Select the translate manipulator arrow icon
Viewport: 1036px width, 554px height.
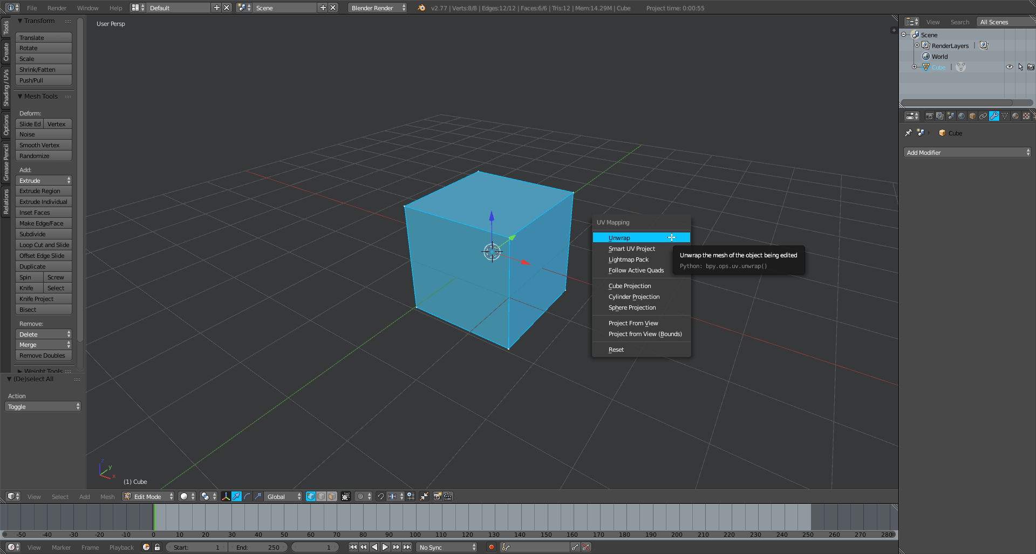237,496
